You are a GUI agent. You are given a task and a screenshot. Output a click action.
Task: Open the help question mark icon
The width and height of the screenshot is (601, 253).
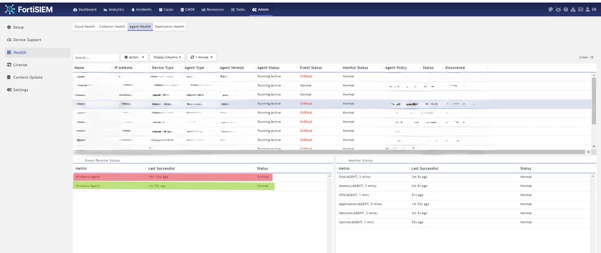point(566,9)
